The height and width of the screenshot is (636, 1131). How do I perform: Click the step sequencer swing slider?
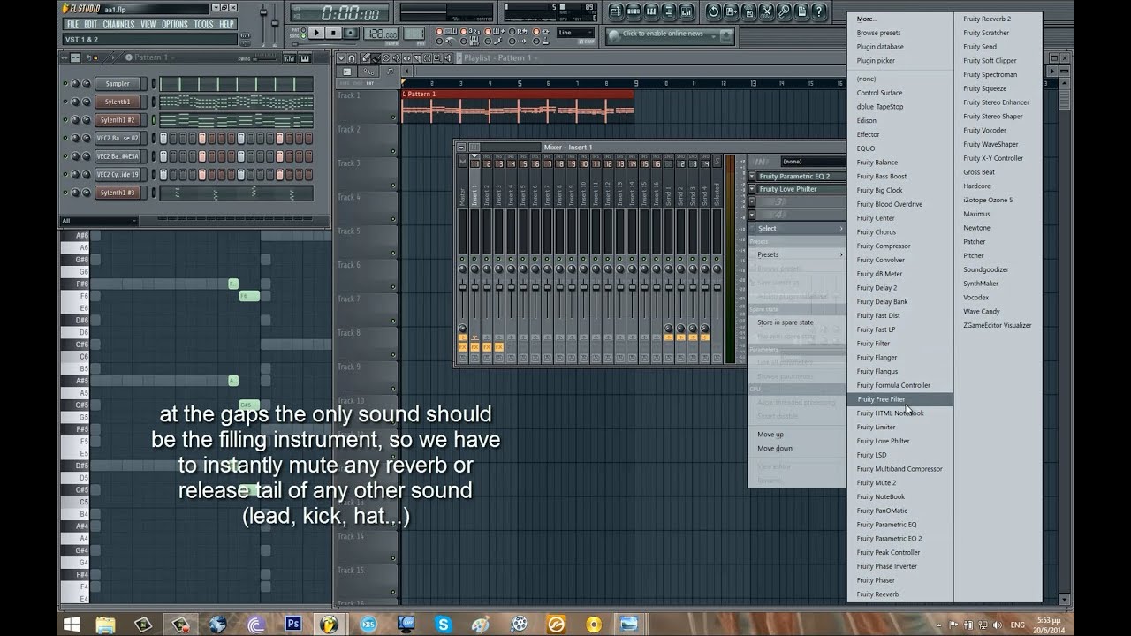265,59
